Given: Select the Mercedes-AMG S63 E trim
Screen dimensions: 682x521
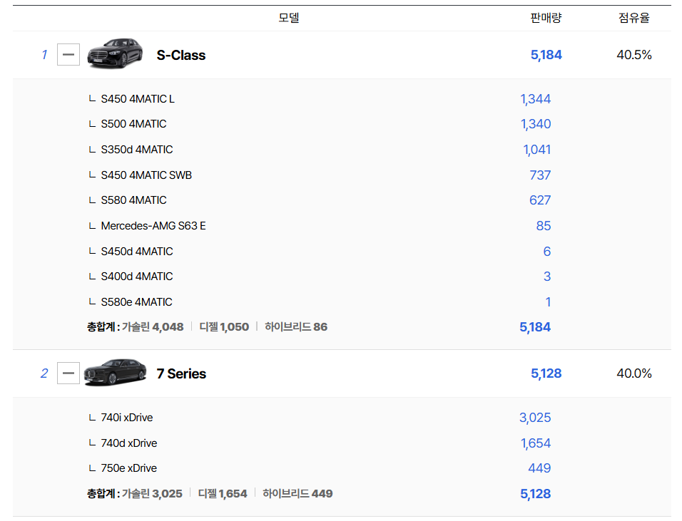Looking at the screenshot, I should (x=153, y=226).
